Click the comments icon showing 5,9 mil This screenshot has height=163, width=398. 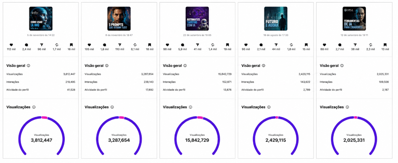click(183, 45)
